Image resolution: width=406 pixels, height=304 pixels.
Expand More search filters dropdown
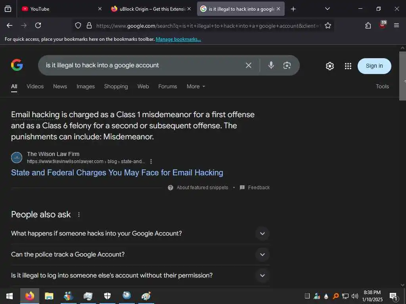tap(196, 86)
